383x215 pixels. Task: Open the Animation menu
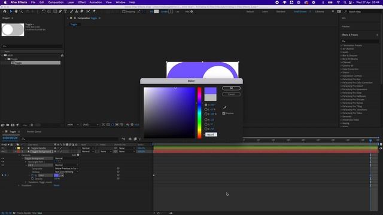pyautogui.click(x=96, y=2)
